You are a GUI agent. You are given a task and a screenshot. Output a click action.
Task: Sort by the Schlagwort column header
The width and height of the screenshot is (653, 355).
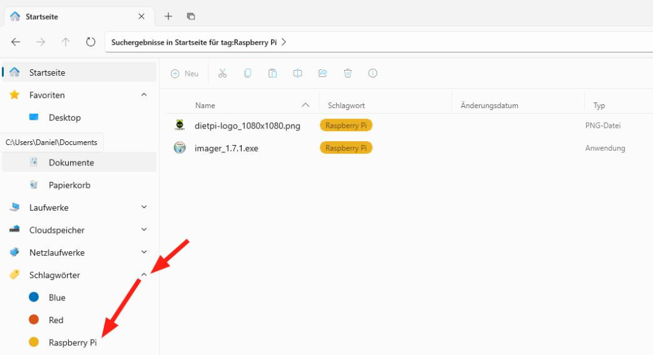[346, 106]
